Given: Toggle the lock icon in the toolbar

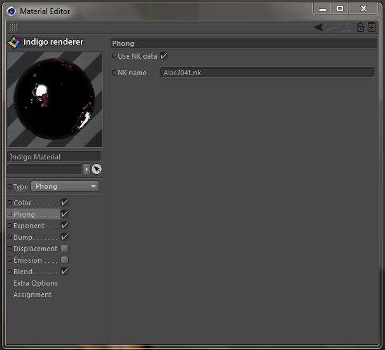Looking at the screenshot, I should (360, 27).
